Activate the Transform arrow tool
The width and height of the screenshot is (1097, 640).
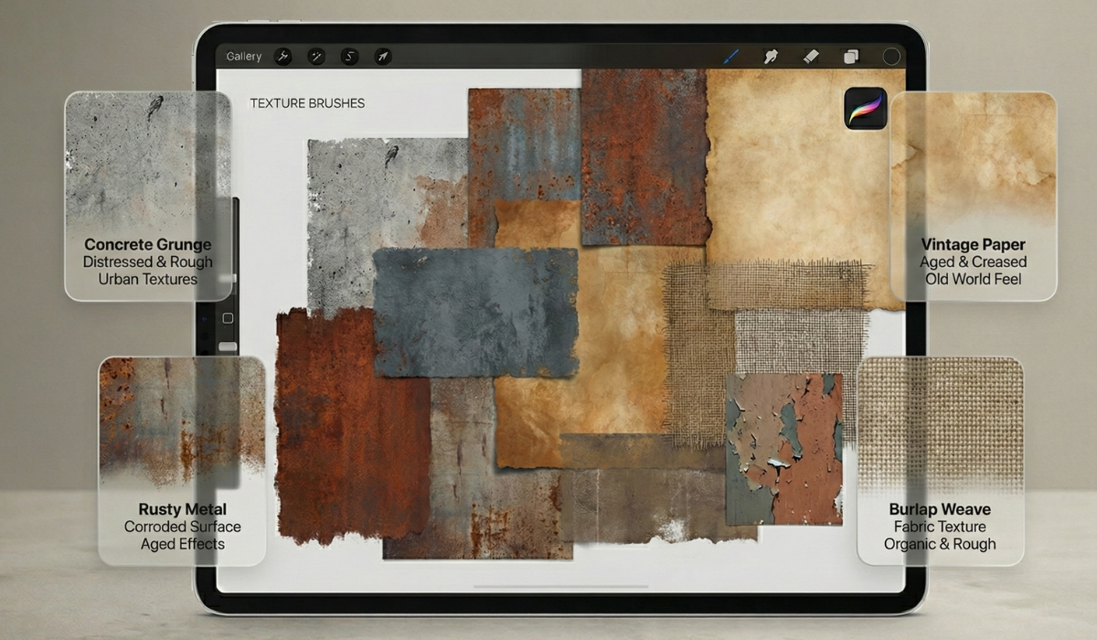point(381,56)
